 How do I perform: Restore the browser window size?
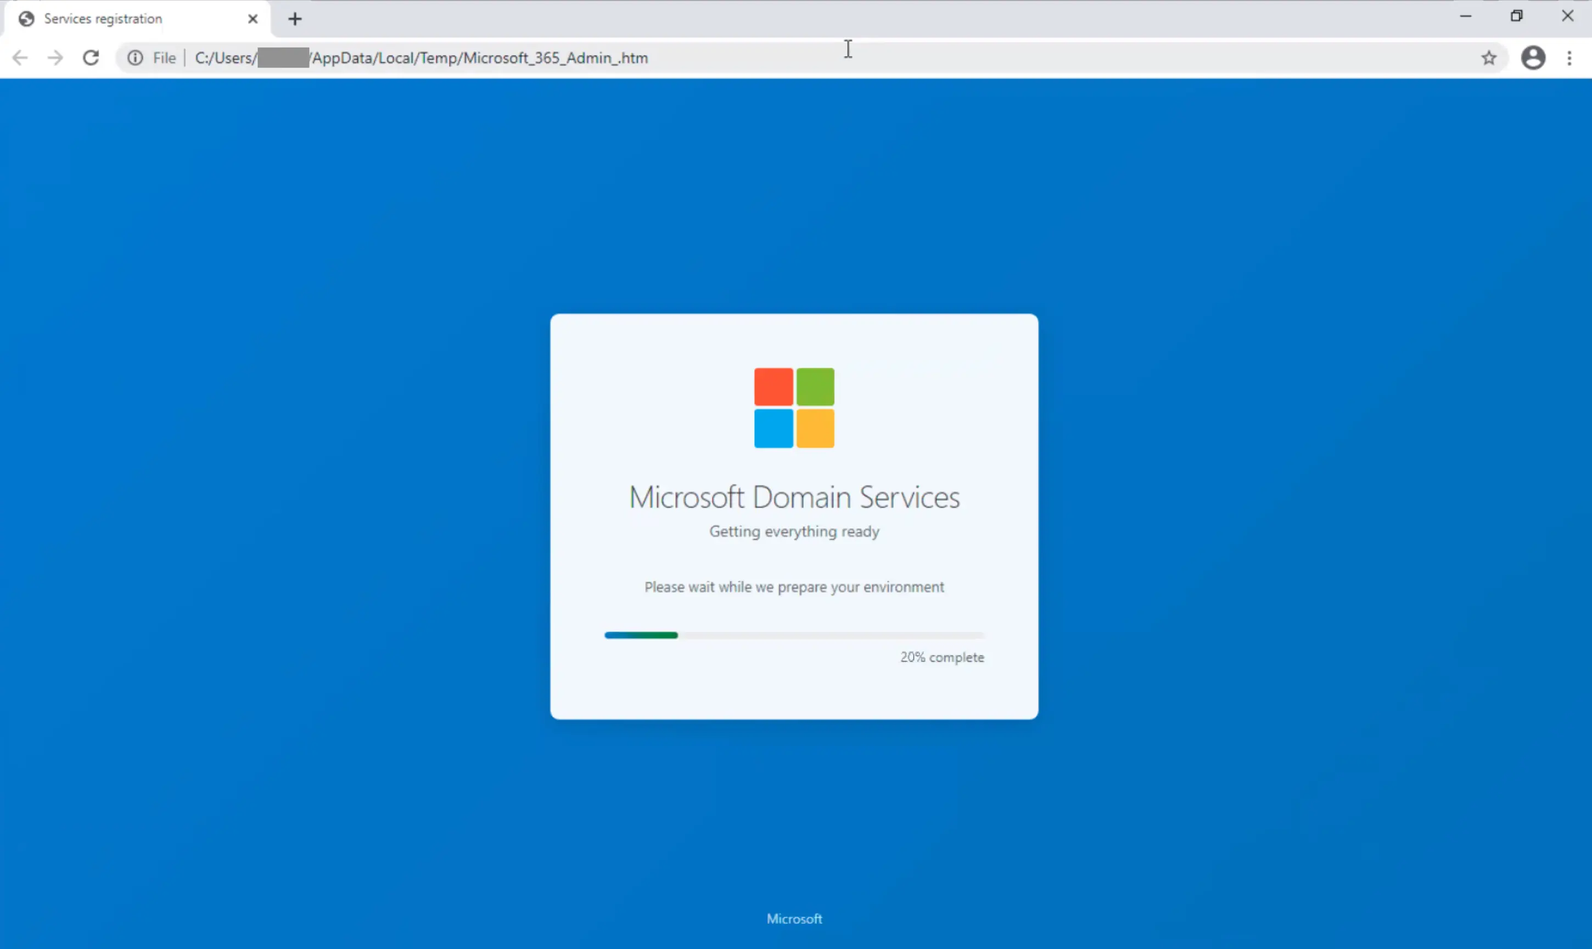click(1518, 15)
